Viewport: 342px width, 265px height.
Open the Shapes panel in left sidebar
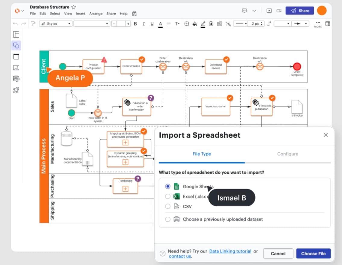coord(16,45)
